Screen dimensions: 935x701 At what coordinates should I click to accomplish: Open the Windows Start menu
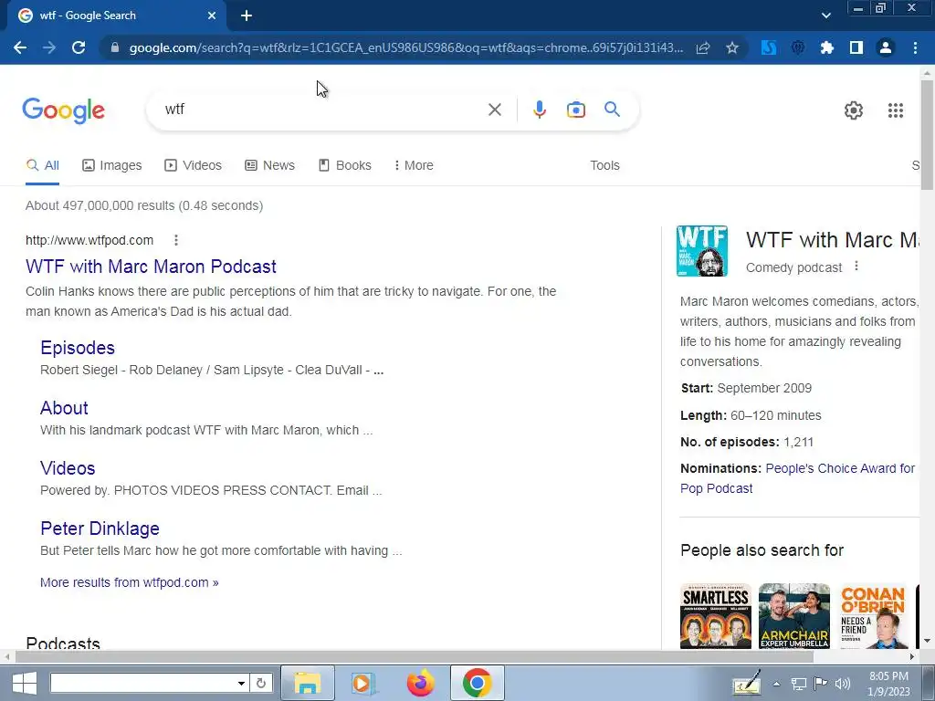click(24, 683)
